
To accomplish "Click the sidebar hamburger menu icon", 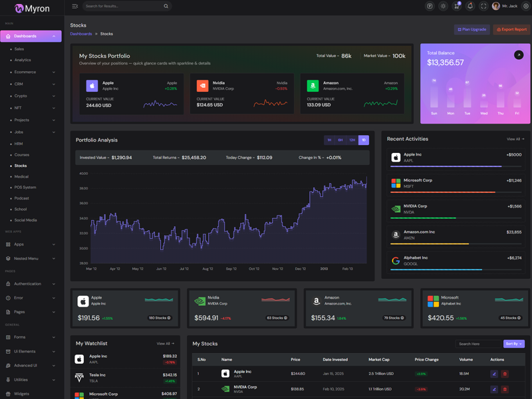I will click(74, 6).
